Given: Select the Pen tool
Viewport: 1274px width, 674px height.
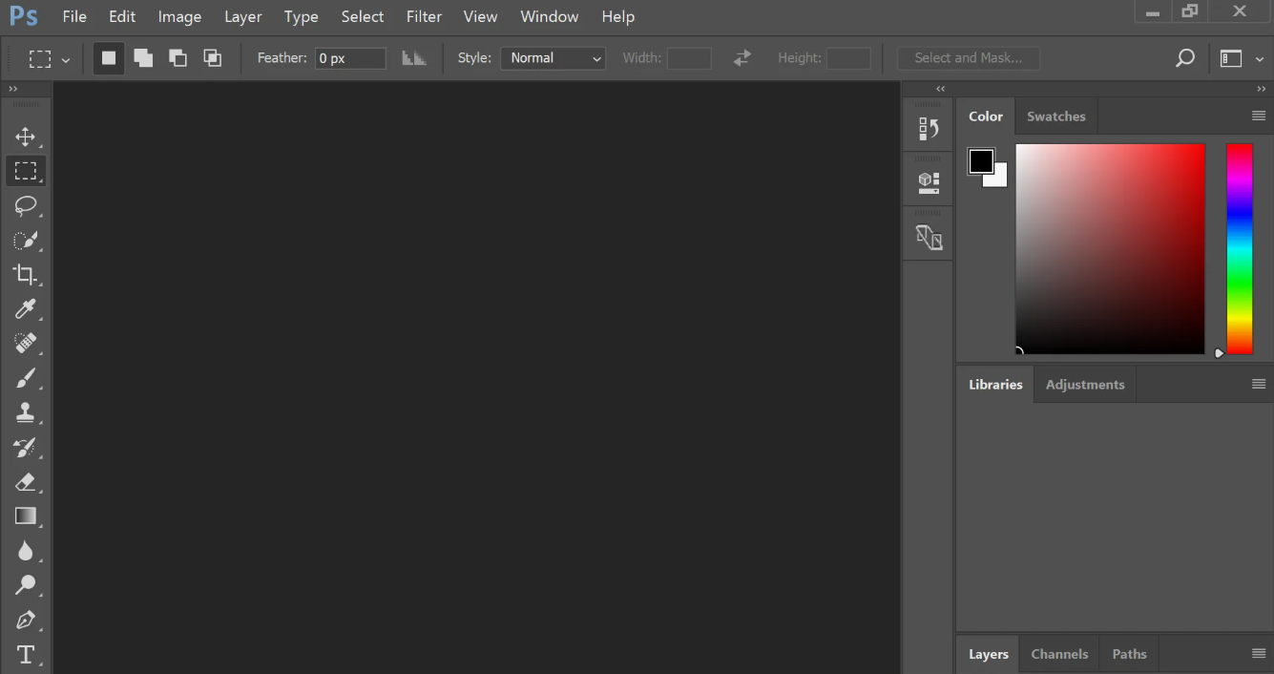Looking at the screenshot, I should pos(26,620).
